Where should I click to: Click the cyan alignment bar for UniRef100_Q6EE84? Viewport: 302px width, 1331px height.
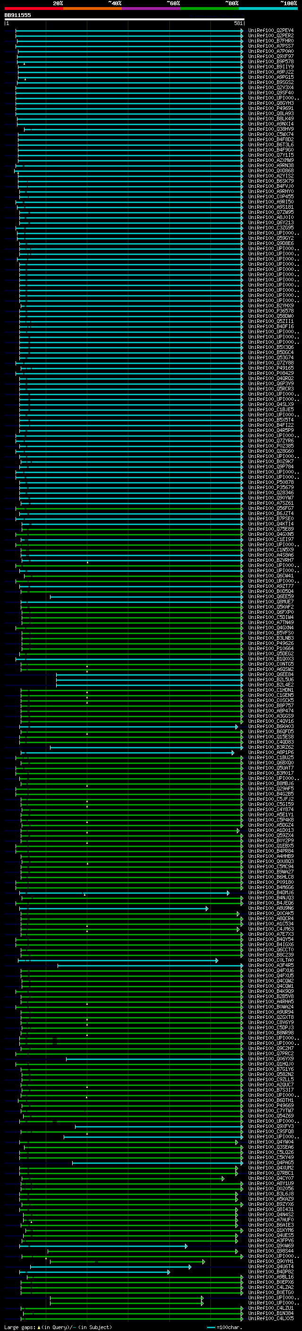(149, 675)
